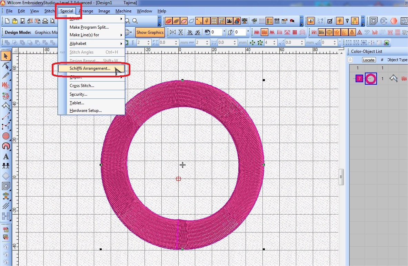This screenshot has width=408, height=266.
Task: Click the Print icon in toolbar
Action: pos(45,21)
